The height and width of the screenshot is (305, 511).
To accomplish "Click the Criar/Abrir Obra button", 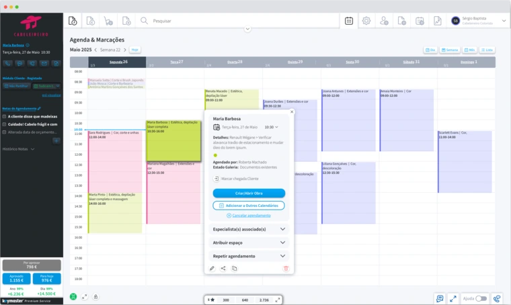I will 248,193.
